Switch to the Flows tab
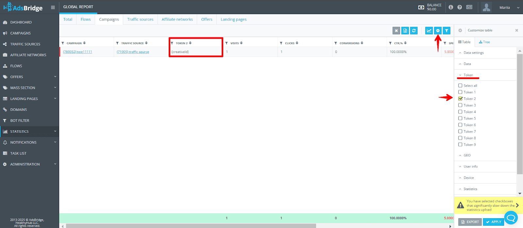Screen dimensions: 523x228 (x=86, y=19)
